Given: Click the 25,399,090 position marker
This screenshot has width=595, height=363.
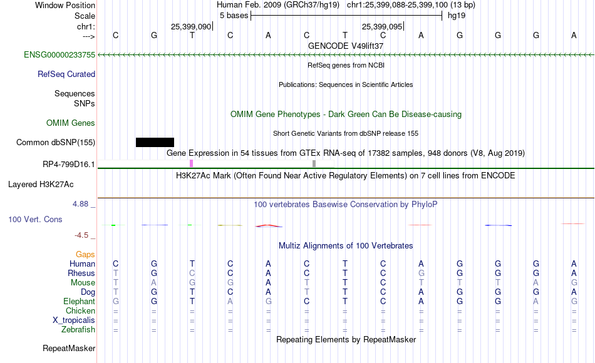Looking at the screenshot, I should 191,26.
